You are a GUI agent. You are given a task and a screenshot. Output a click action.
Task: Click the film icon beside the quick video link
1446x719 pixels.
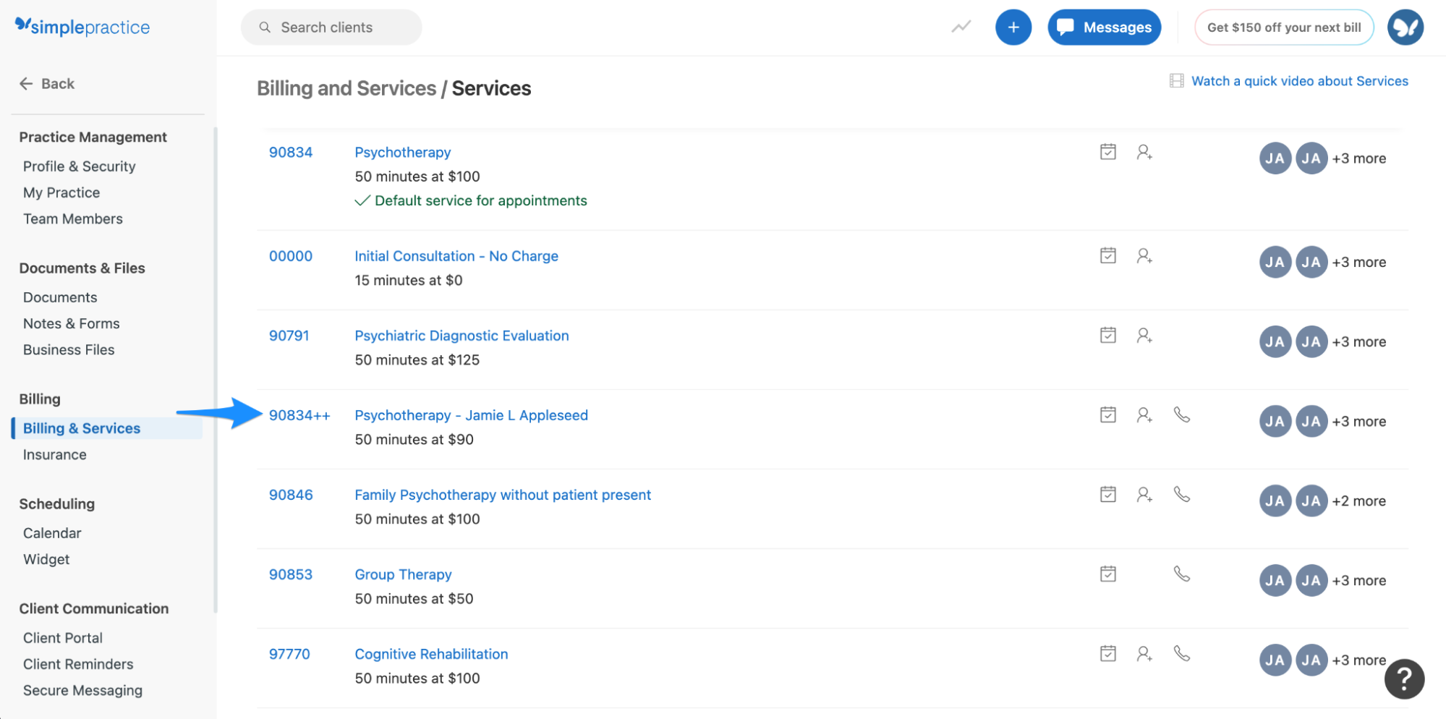tap(1175, 80)
